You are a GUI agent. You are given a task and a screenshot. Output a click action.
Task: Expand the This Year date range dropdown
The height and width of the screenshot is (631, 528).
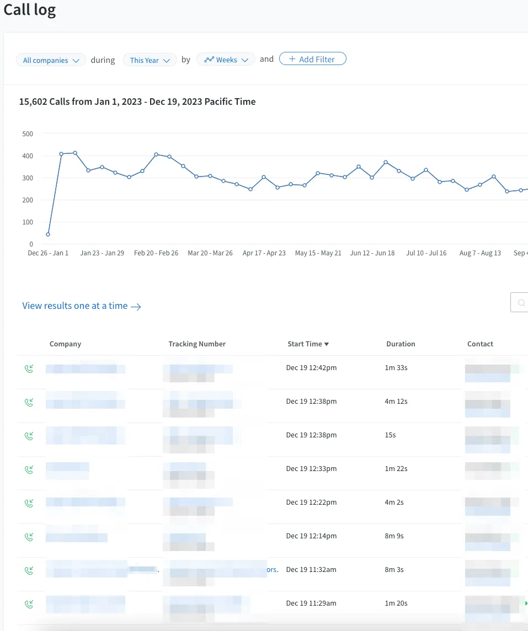[150, 60]
